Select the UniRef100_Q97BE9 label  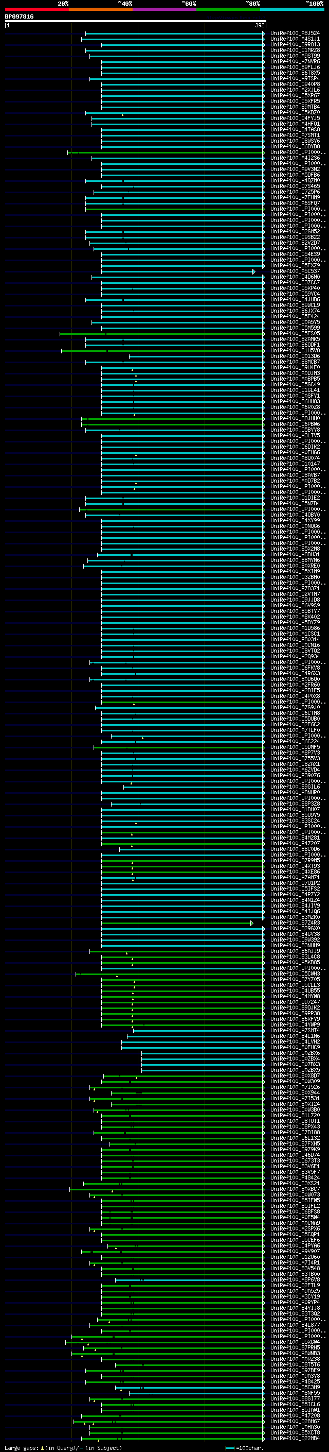click(295, 1370)
